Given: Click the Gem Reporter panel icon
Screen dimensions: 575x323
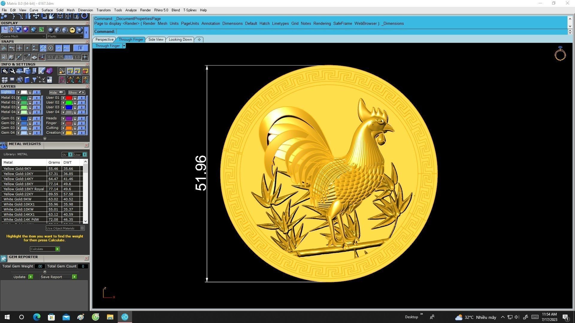Looking at the screenshot, I should coord(4,259).
